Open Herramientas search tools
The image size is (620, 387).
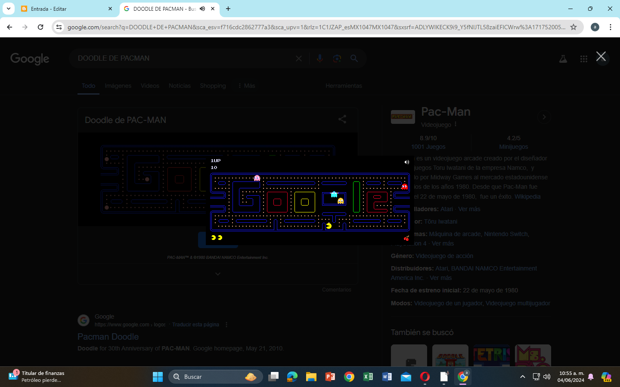[344, 86]
